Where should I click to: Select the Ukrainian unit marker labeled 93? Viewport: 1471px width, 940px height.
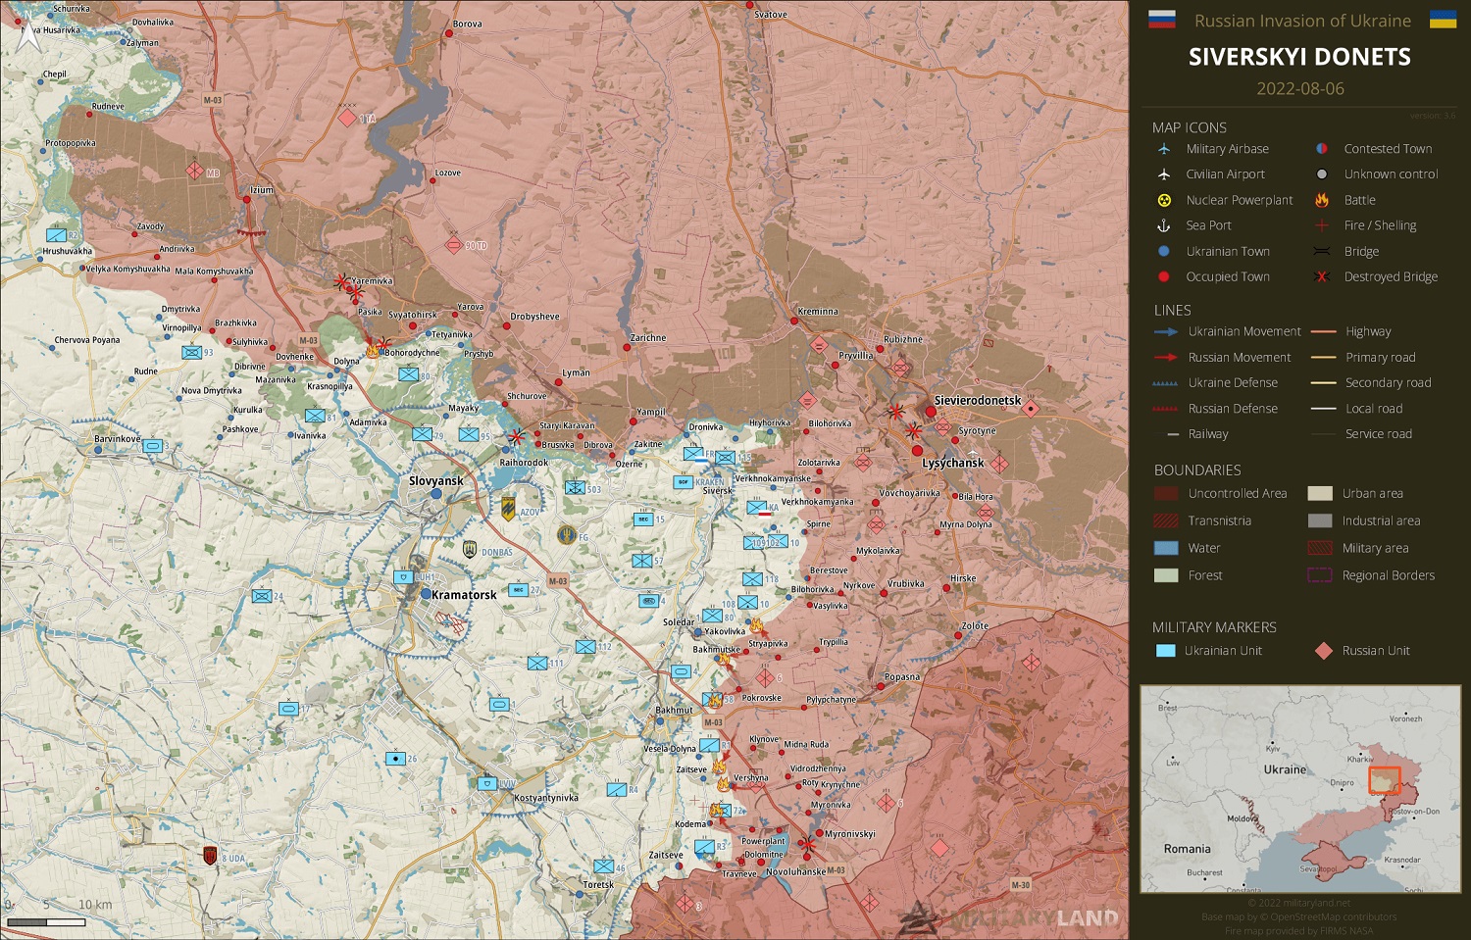pyautogui.click(x=192, y=353)
